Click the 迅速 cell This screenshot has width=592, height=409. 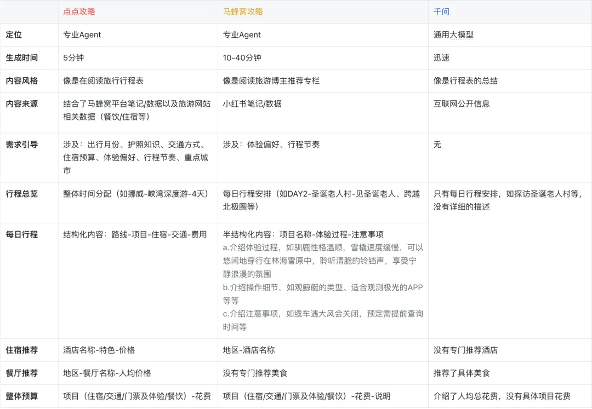[x=441, y=57]
